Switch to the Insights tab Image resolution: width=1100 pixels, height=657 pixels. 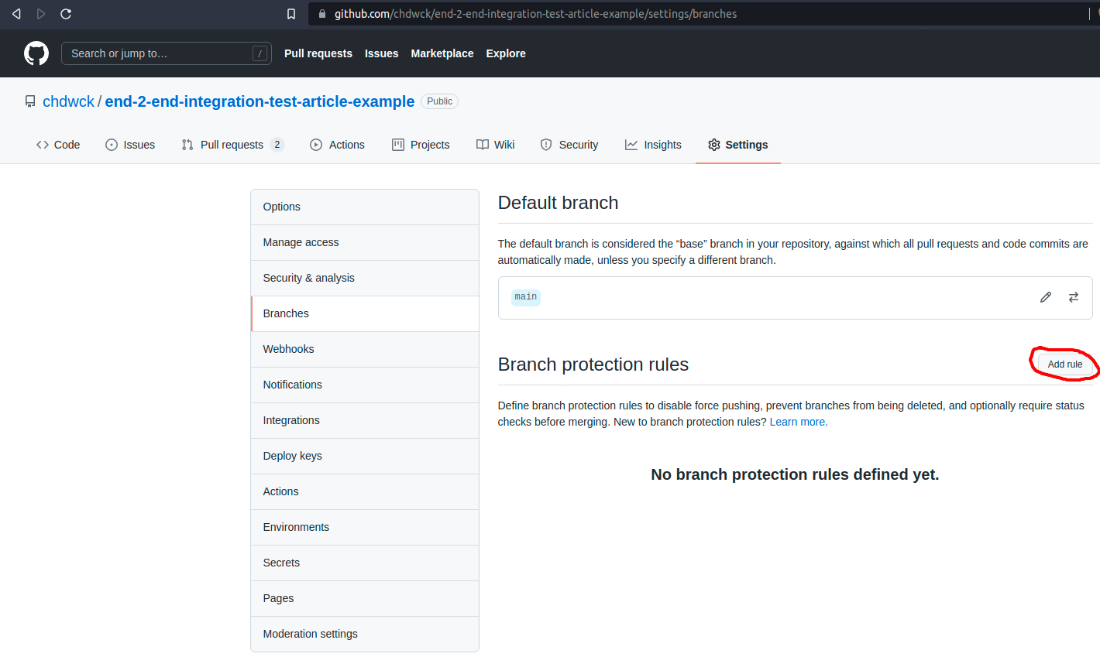653,145
